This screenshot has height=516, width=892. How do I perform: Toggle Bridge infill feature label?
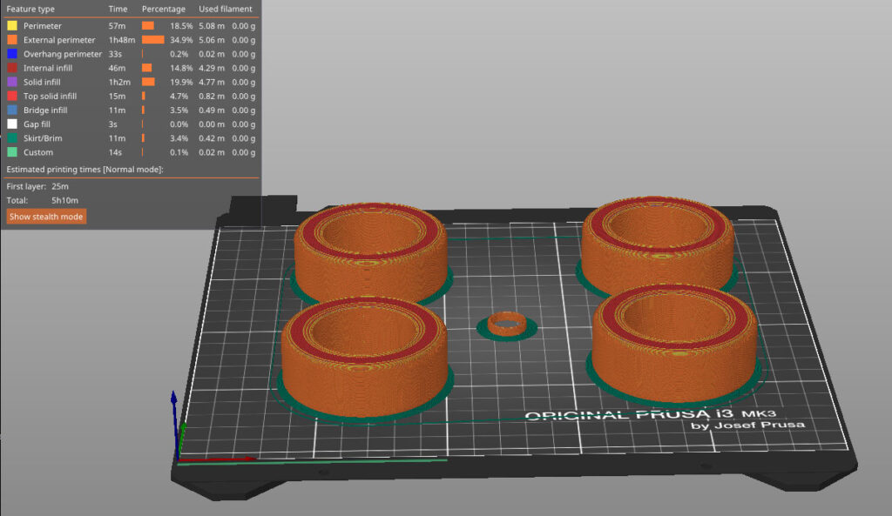[45, 111]
